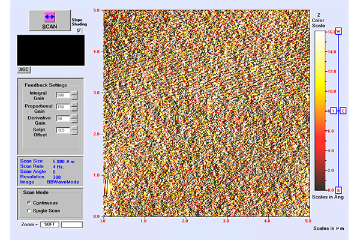This screenshot has height=240, width=360.
Task: Click the striped artifact at scan image's left edge
Action: 107,187
